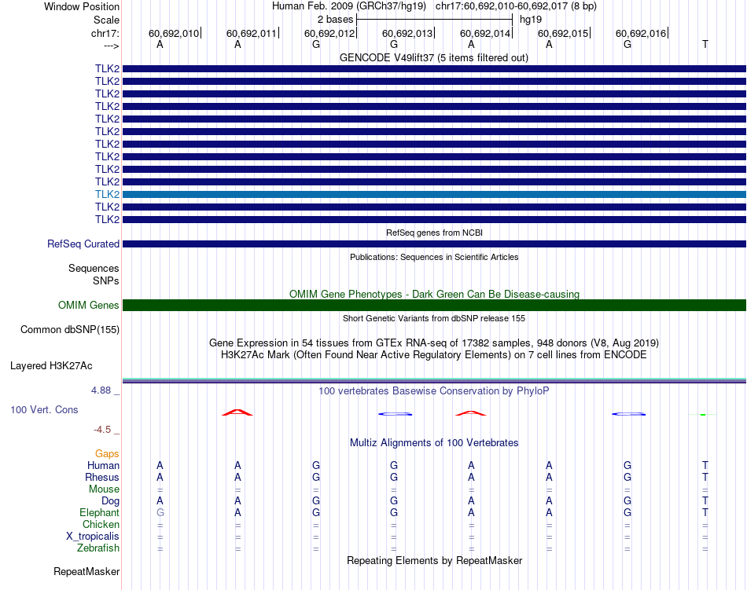The width and height of the screenshot is (747, 590).
Task: Click the 'Sequences' publications track label
Action: coord(94,269)
